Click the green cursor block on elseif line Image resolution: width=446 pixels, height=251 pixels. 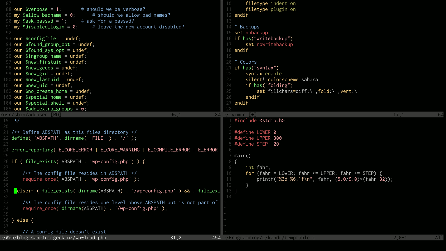point(16,191)
